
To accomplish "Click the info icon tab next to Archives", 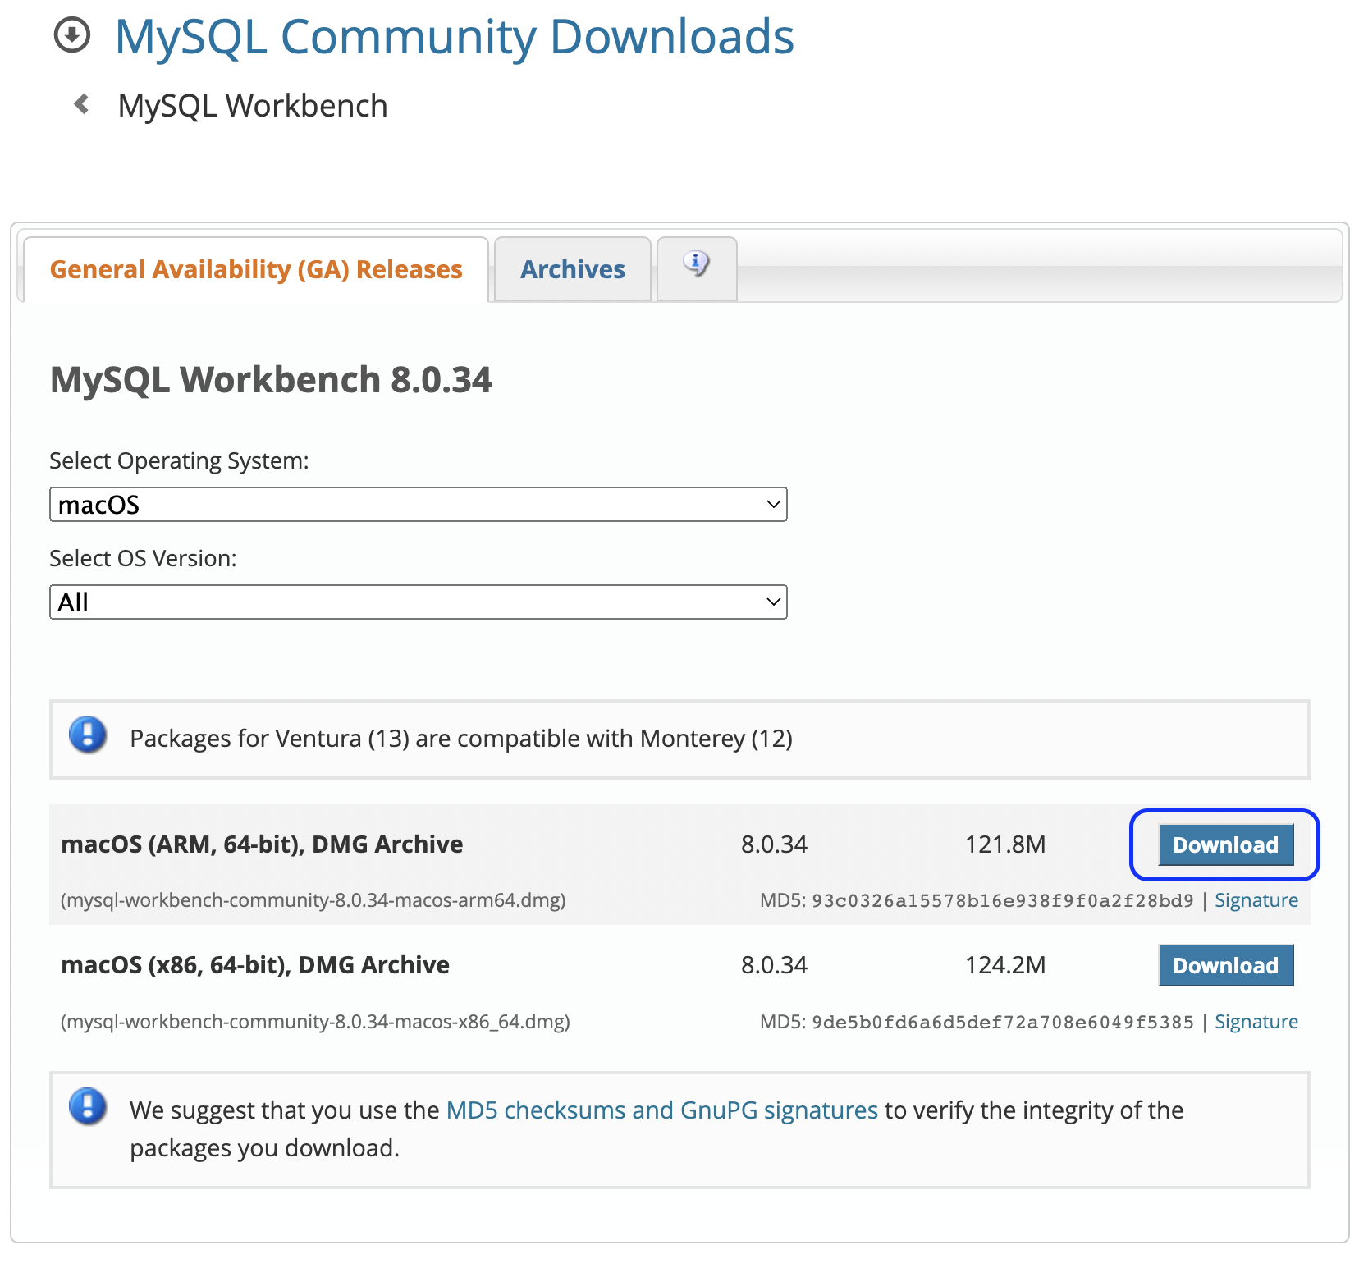I will [696, 264].
